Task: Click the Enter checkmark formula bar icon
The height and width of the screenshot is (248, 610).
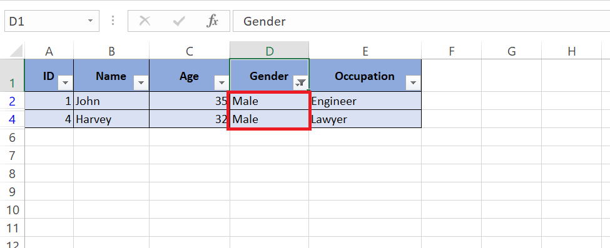Action: point(178,21)
